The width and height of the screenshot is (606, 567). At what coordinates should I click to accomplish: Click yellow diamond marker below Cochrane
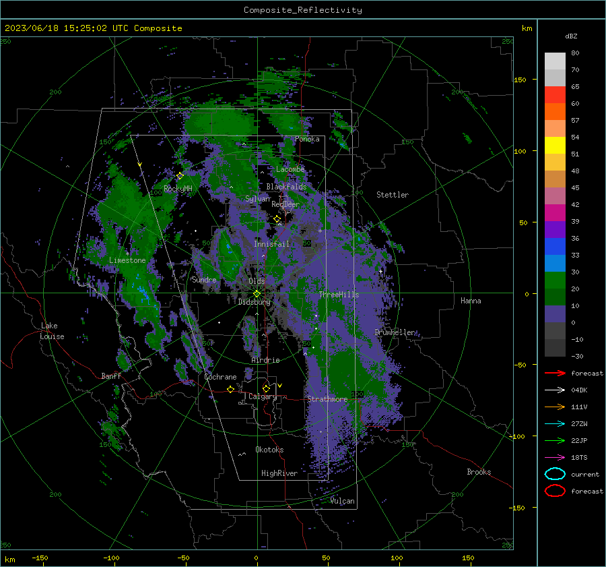(231, 389)
